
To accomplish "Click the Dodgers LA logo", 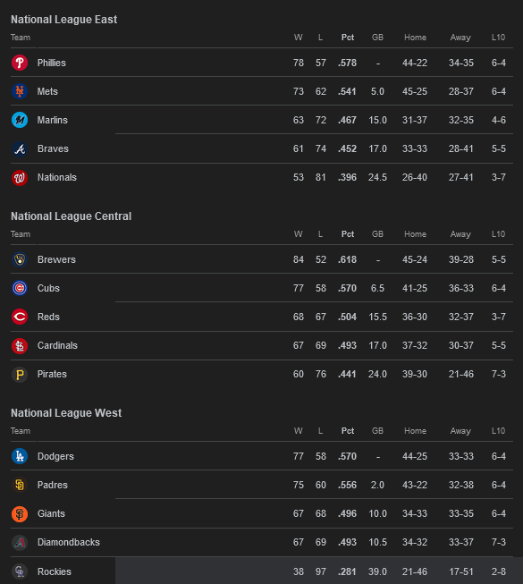I will tap(20, 456).
